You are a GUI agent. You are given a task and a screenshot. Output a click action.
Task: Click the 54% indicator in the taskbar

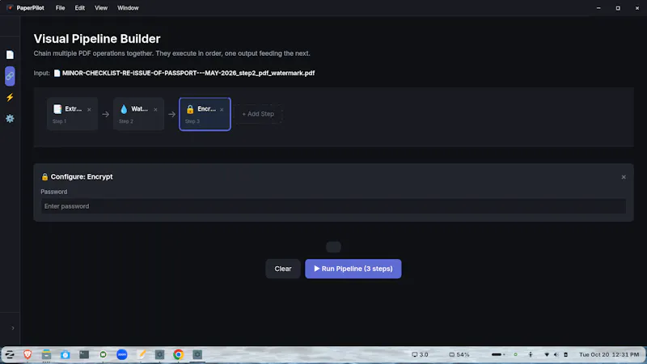click(x=459, y=354)
